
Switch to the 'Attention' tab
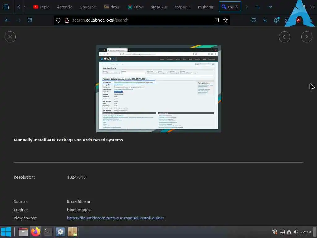pos(65,7)
